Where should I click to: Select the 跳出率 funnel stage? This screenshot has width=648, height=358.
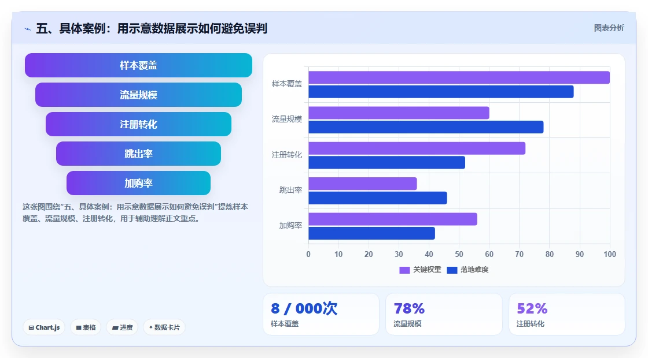point(138,154)
